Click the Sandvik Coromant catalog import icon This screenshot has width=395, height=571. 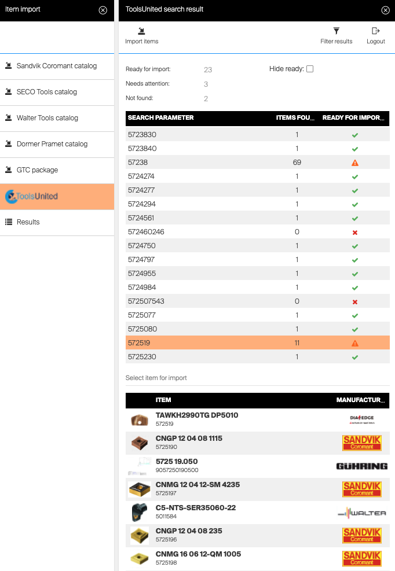coord(9,66)
